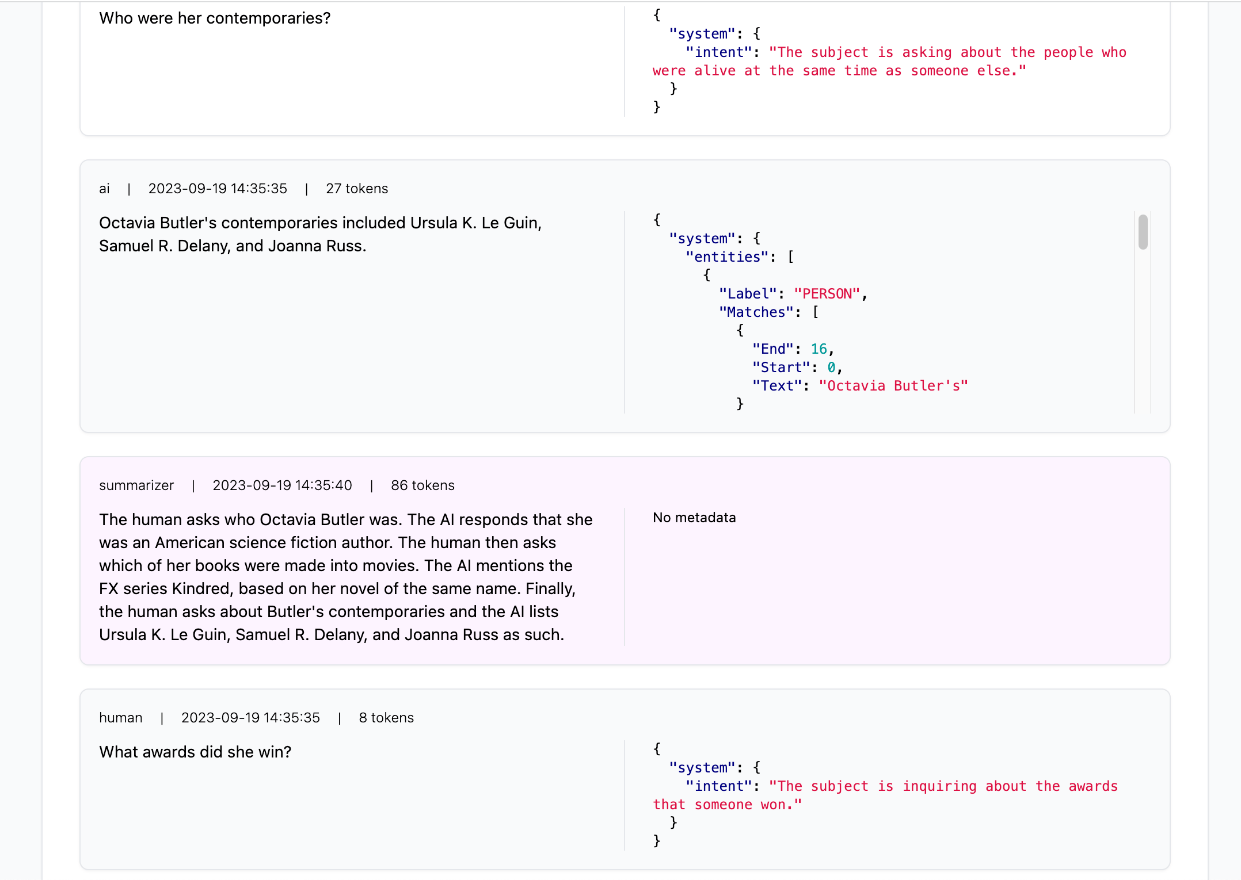
Task: Click the ai message starting 'Octavia Butler's contemporaries'
Action: pyautogui.click(x=320, y=234)
